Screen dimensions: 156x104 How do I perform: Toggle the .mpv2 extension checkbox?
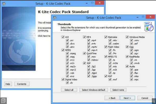point(67,70)
